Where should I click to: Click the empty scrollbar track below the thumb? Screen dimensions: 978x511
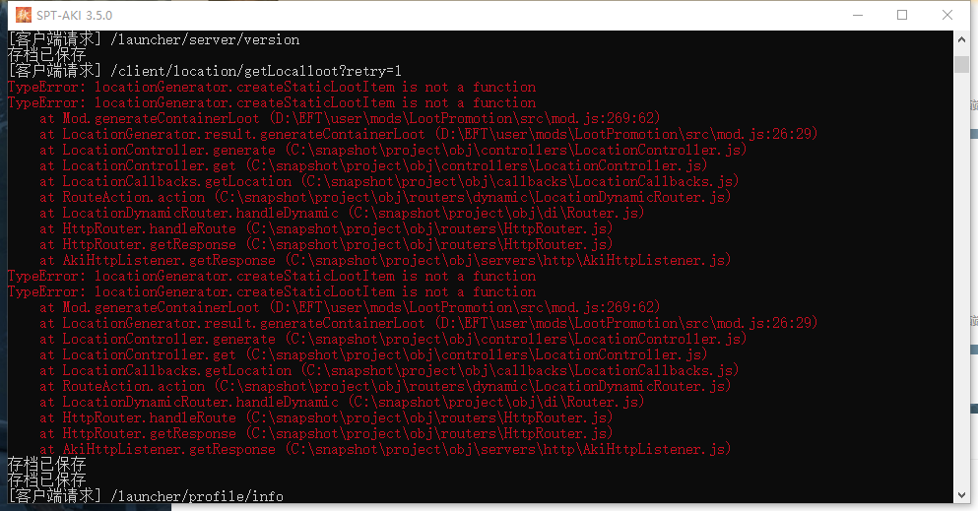tap(961, 281)
